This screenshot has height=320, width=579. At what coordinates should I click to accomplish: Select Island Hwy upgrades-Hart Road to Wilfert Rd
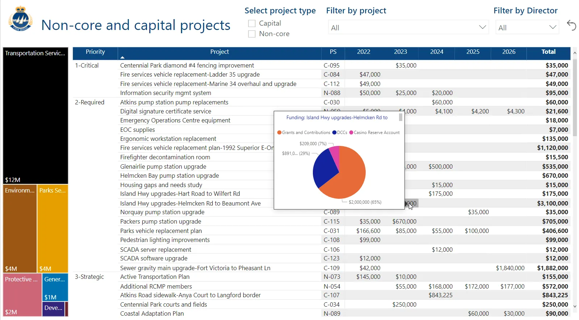[x=180, y=194]
